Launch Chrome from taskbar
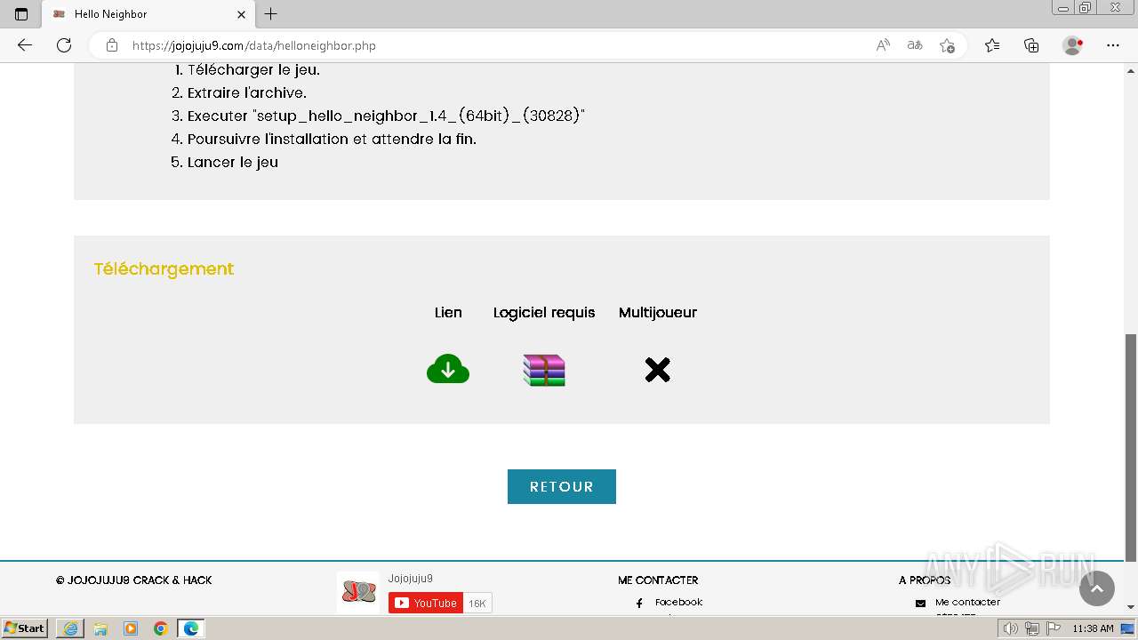Image resolution: width=1138 pixels, height=640 pixels. 161,628
